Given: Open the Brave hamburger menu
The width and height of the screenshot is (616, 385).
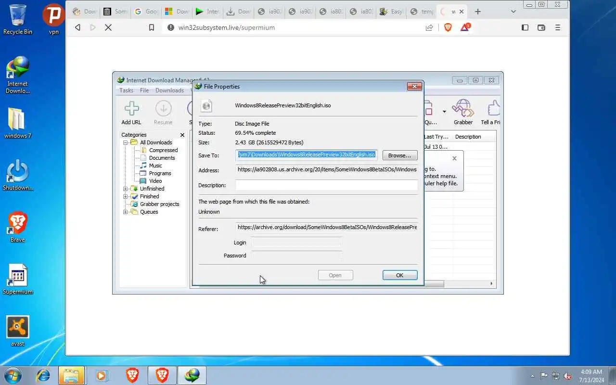Looking at the screenshot, I should [558, 27].
